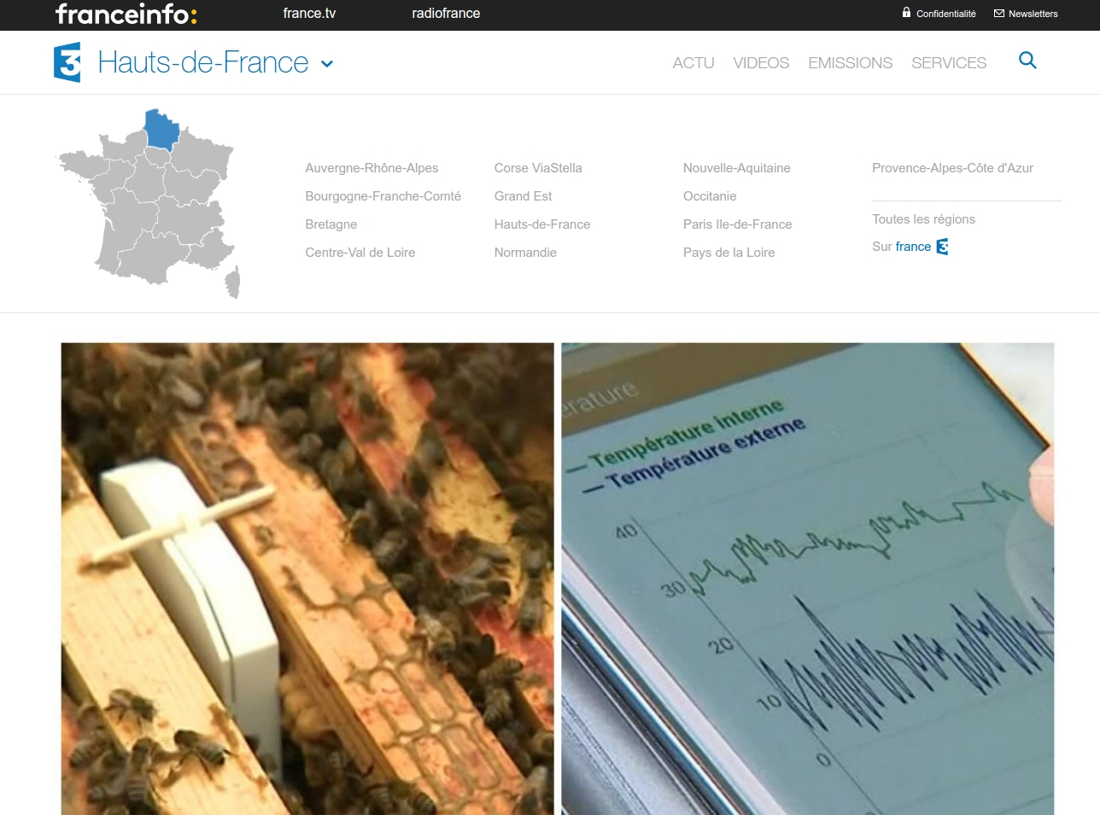
Task: Select the Auvergne-Rhône-Alpes region
Action: click(372, 168)
